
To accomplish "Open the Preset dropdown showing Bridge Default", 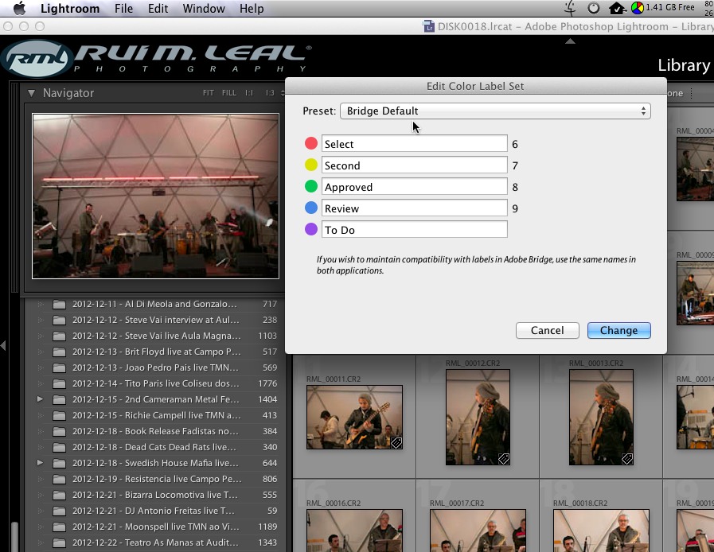I will tap(495, 111).
